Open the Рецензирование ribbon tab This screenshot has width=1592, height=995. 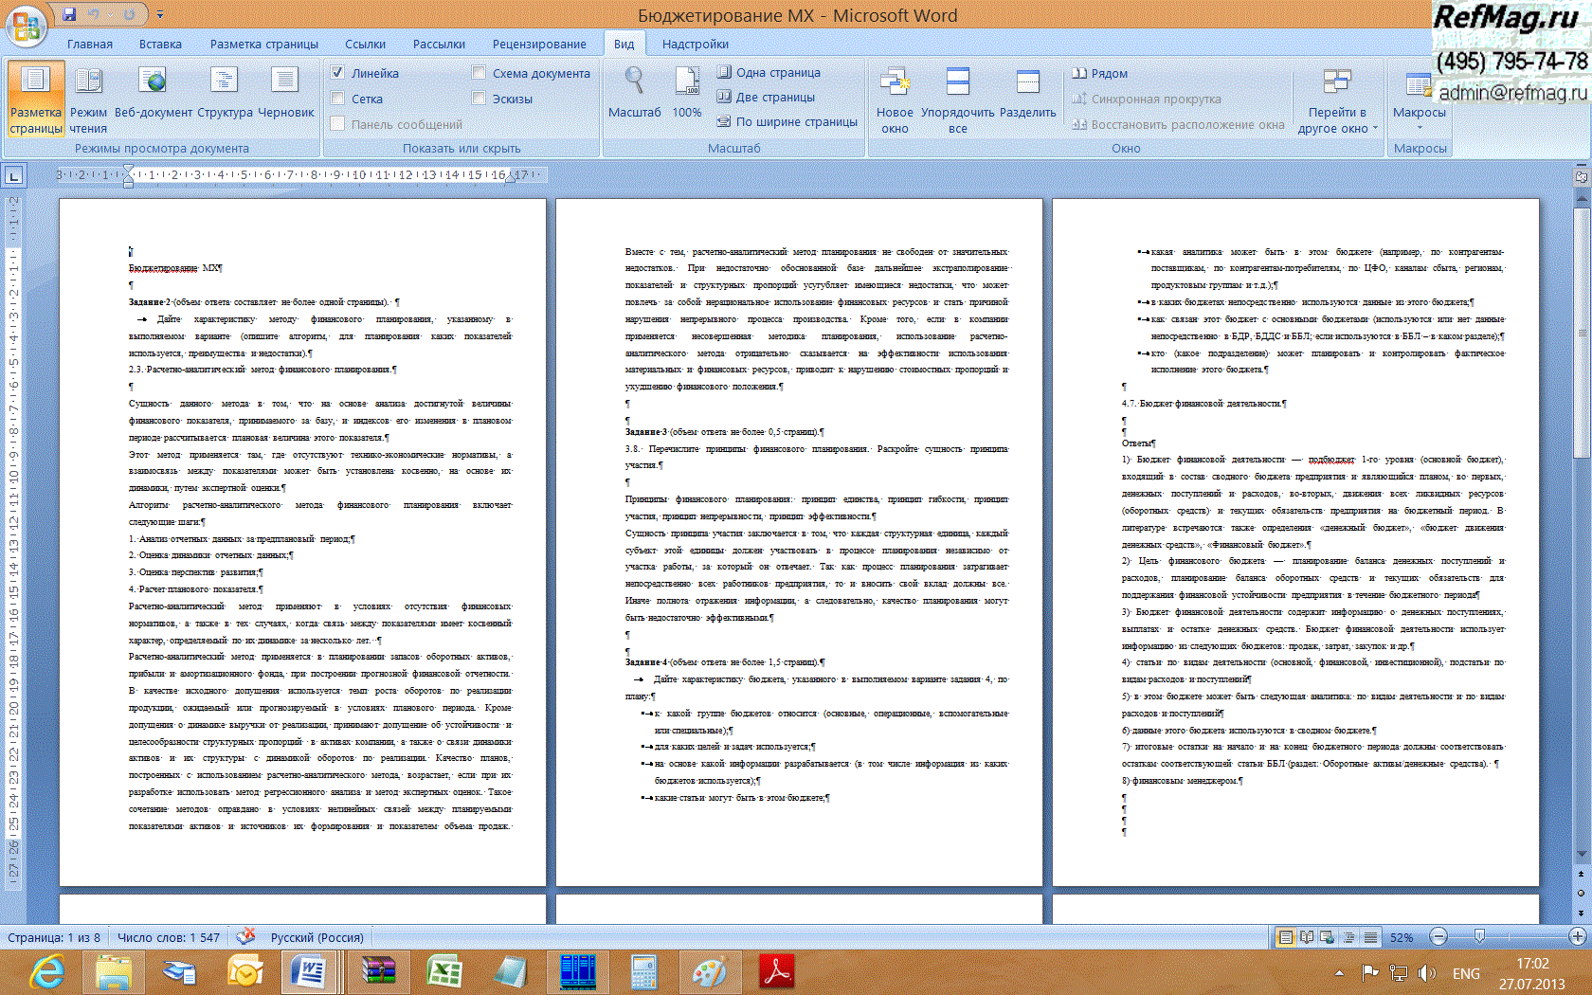[538, 44]
